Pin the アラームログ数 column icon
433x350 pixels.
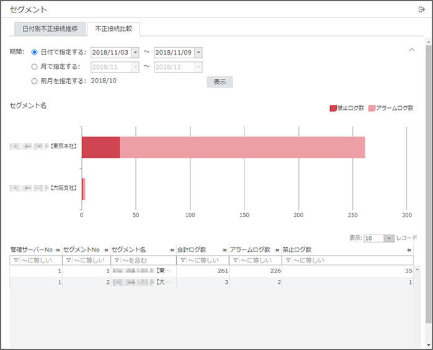coord(277,250)
